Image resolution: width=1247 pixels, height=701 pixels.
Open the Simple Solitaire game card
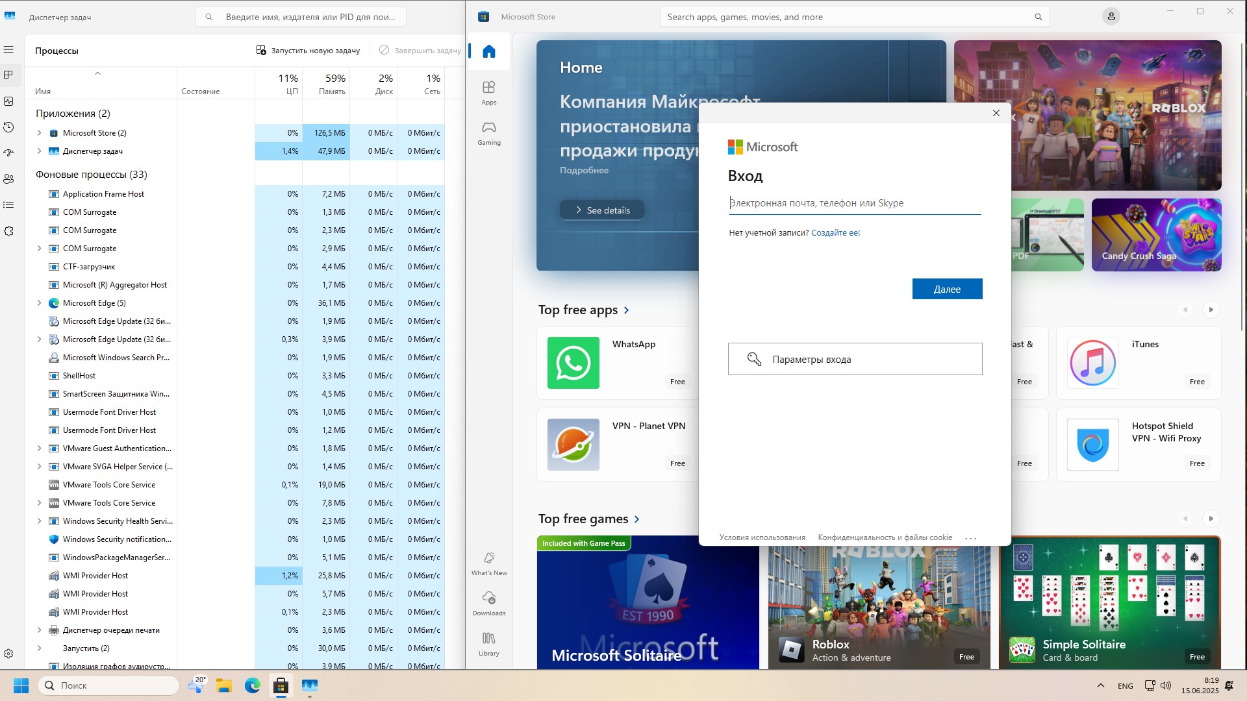[1110, 602]
